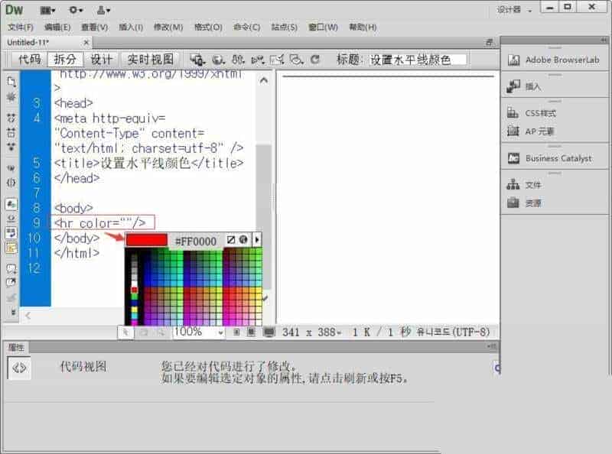Select the red #FF0000 preview swatch
This screenshot has height=454, width=612.
[x=147, y=240]
